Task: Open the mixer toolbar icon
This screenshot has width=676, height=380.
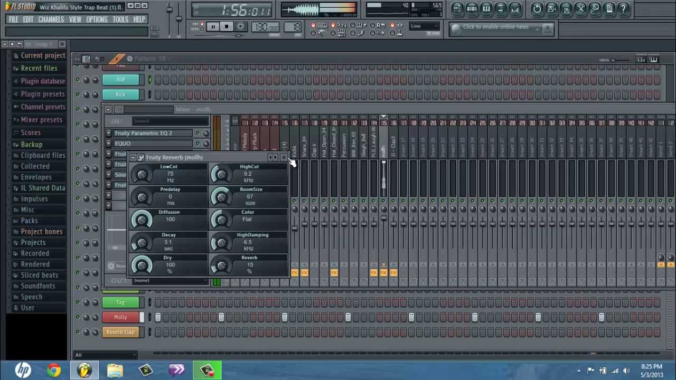Action: (515, 8)
